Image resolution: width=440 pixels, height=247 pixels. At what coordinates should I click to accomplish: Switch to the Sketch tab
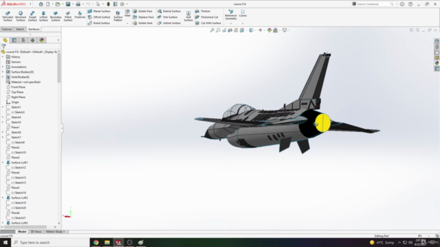coord(20,29)
